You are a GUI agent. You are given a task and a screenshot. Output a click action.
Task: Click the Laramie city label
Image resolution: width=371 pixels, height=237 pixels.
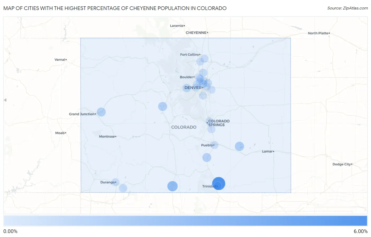(177, 26)
